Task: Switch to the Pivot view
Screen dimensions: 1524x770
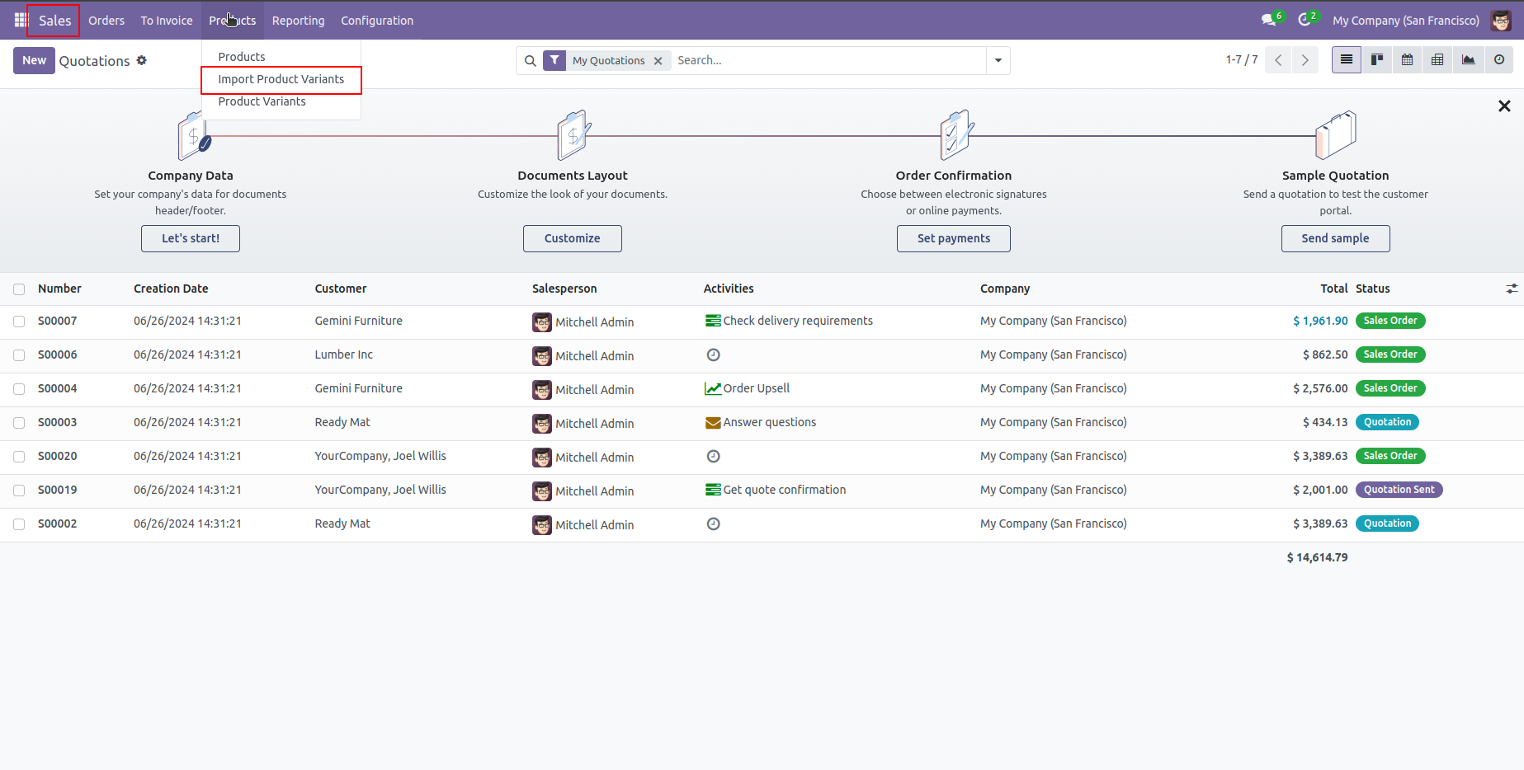Action: pyautogui.click(x=1437, y=59)
